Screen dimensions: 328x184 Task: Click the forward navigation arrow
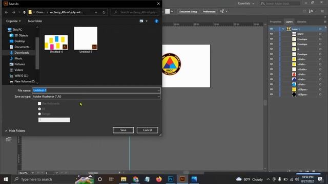point(14,12)
